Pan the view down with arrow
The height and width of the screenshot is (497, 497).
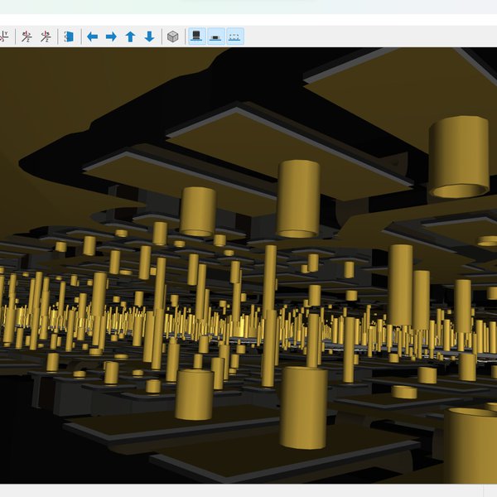click(149, 36)
